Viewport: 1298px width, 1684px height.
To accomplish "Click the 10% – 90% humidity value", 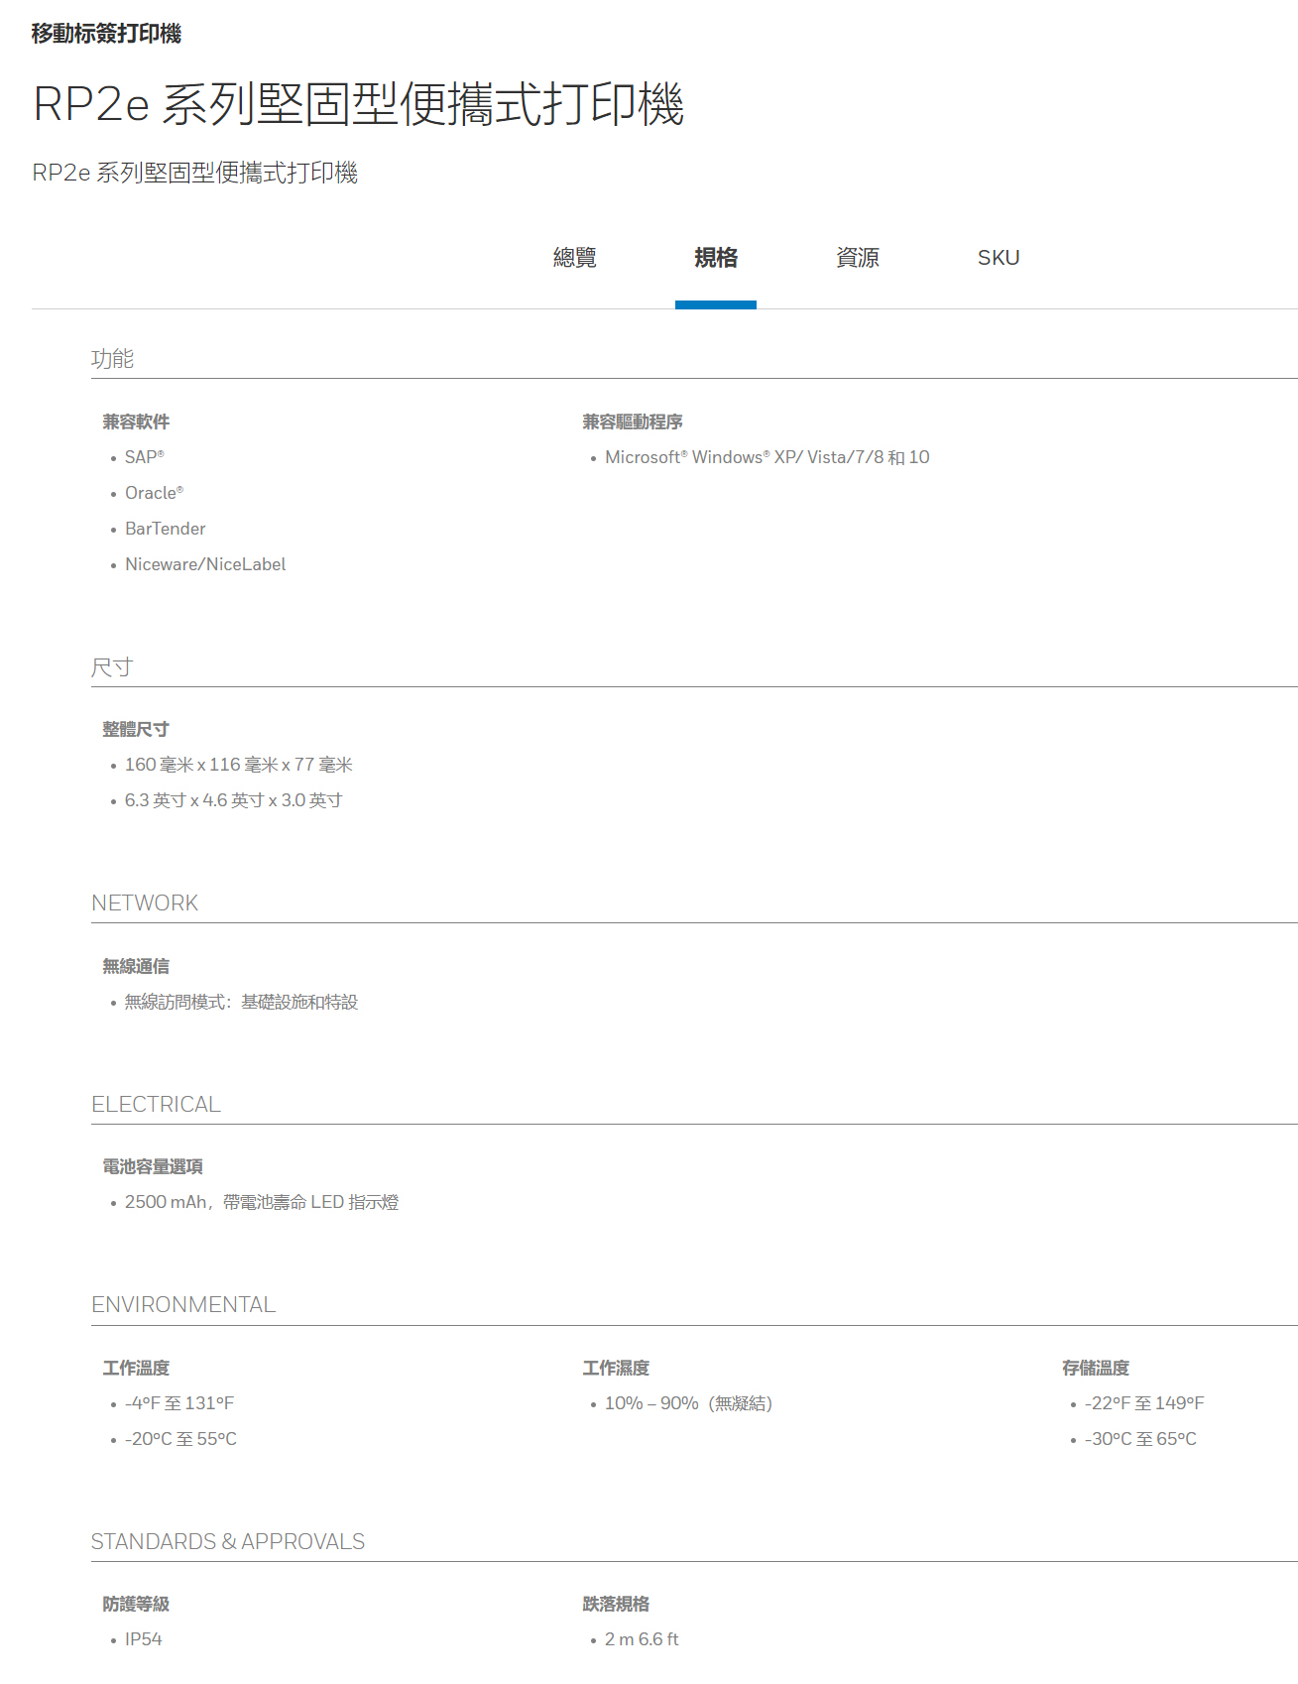I will coord(687,1403).
